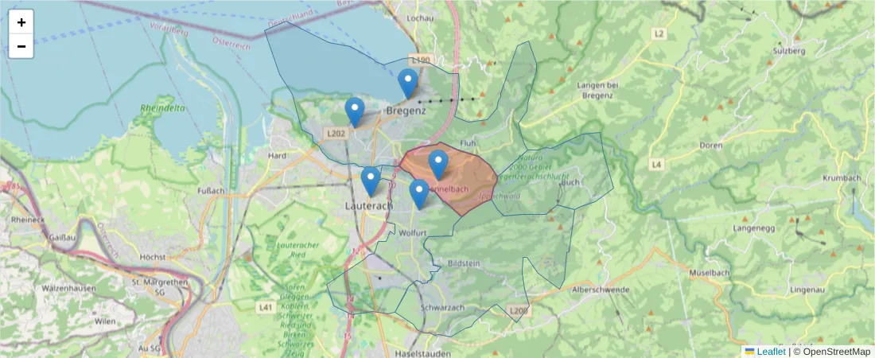
Task: Click the Wolfurt town label
Action: 414,233
